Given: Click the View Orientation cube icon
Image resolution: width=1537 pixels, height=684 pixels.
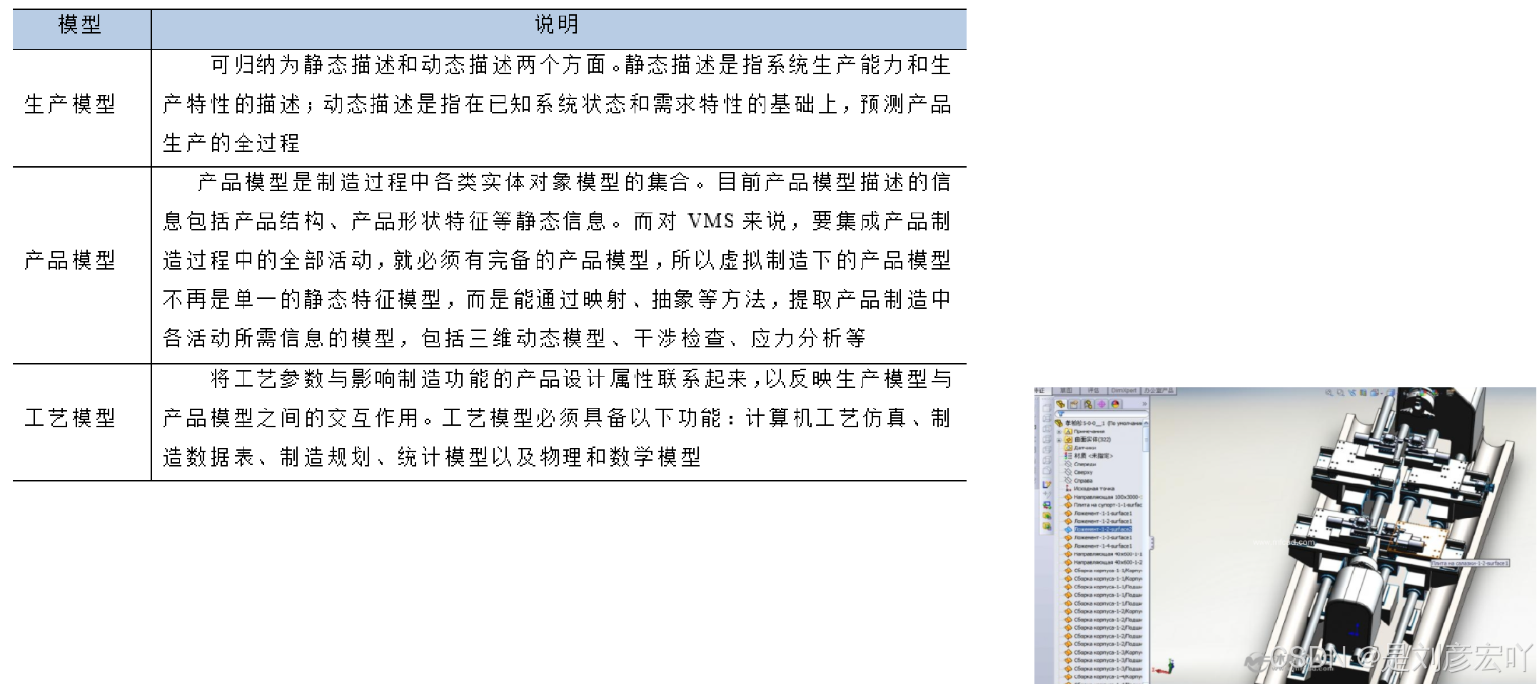Looking at the screenshot, I should tap(1374, 392).
